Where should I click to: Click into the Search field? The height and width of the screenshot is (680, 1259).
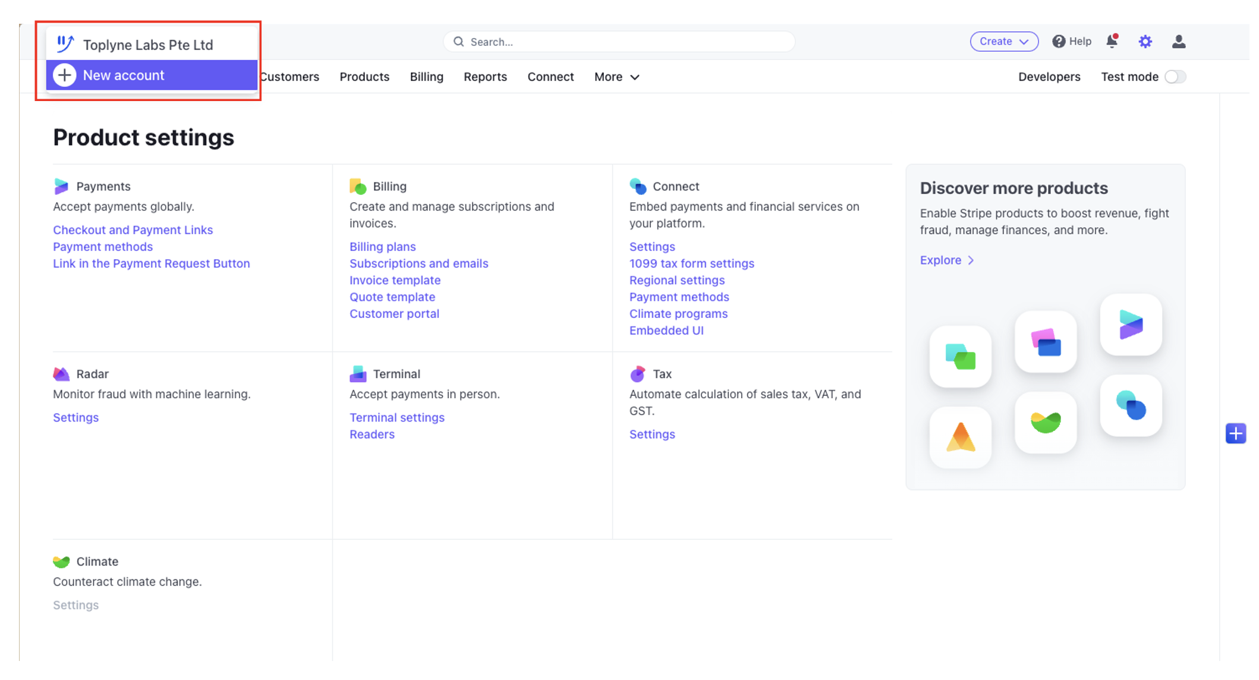point(618,42)
